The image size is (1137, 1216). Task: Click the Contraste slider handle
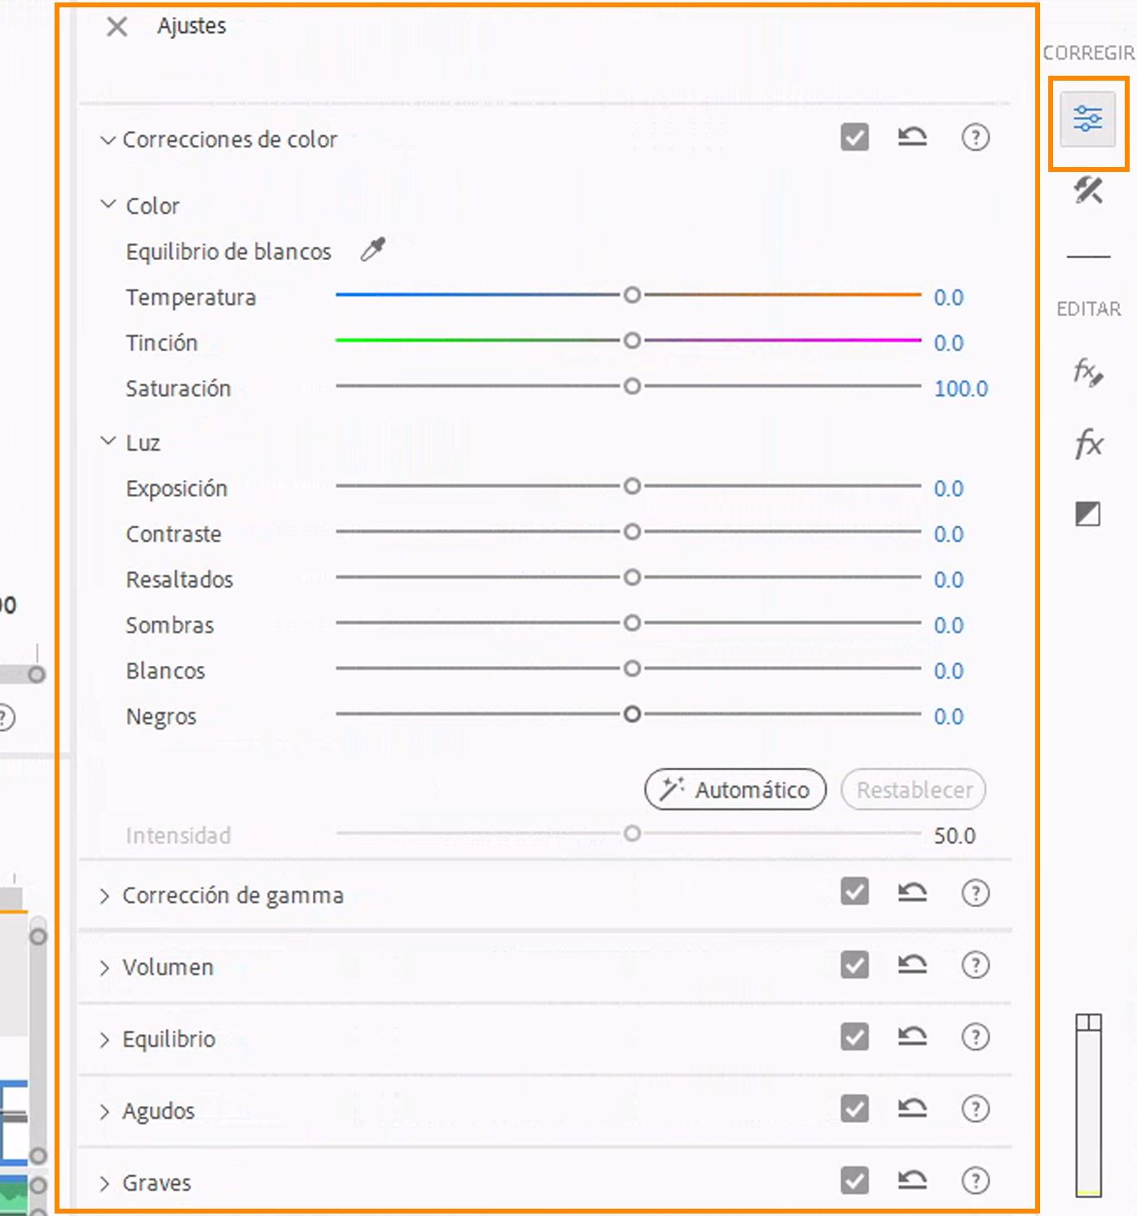pyautogui.click(x=632, y=532)
